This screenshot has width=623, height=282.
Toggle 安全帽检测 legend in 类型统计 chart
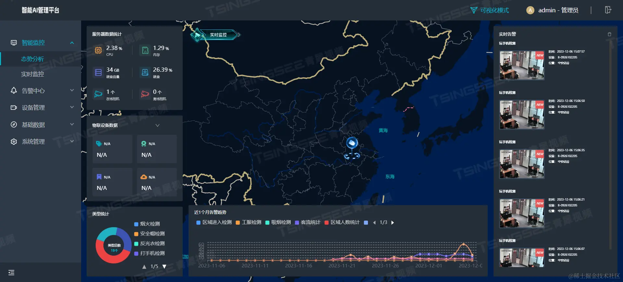click(150, 234)
